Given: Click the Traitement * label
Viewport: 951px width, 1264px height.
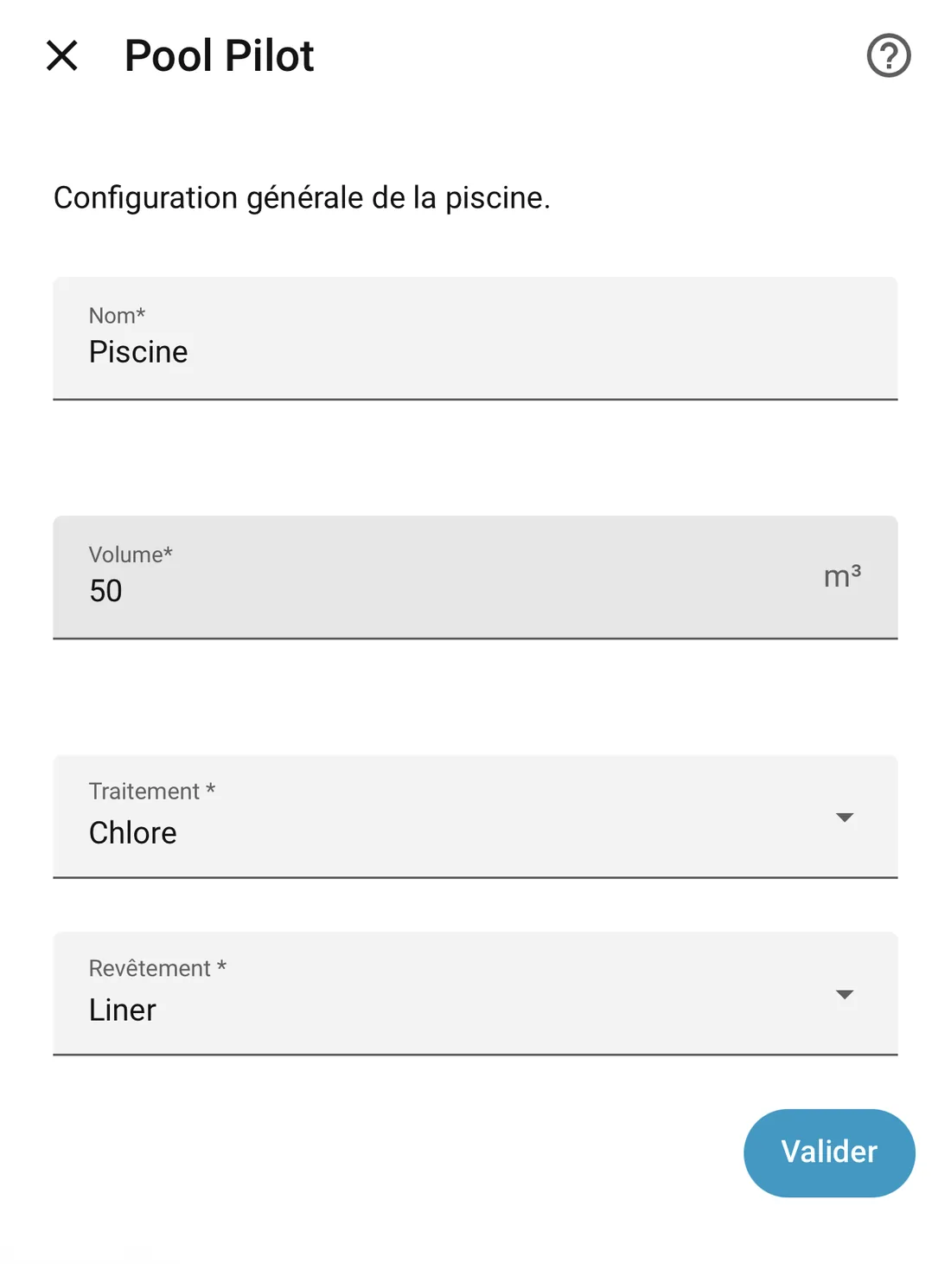Looking at the screenshot, I should pos(152,791).
